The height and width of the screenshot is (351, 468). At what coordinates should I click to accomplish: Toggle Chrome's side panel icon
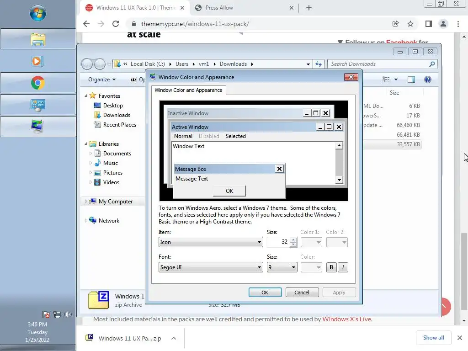click(x=429, y=24)
